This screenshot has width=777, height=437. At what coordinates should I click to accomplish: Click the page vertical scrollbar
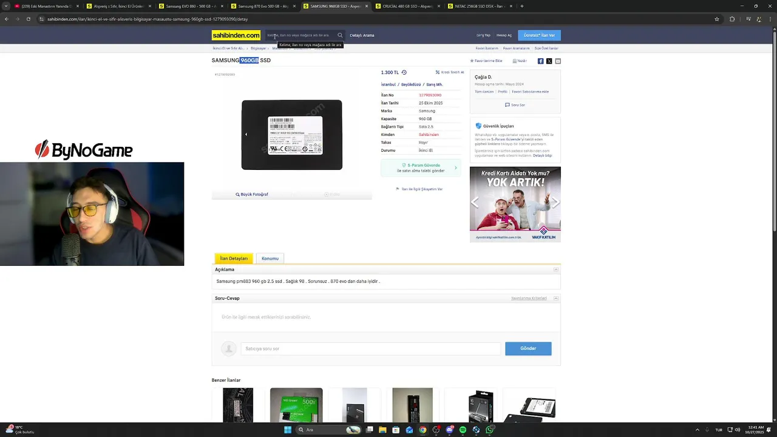(774, 130)
